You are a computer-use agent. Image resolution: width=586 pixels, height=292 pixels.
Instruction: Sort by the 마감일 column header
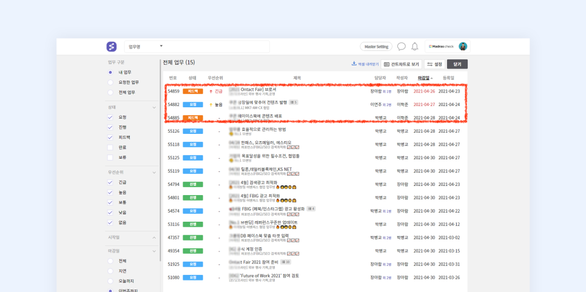click(425, 78)
